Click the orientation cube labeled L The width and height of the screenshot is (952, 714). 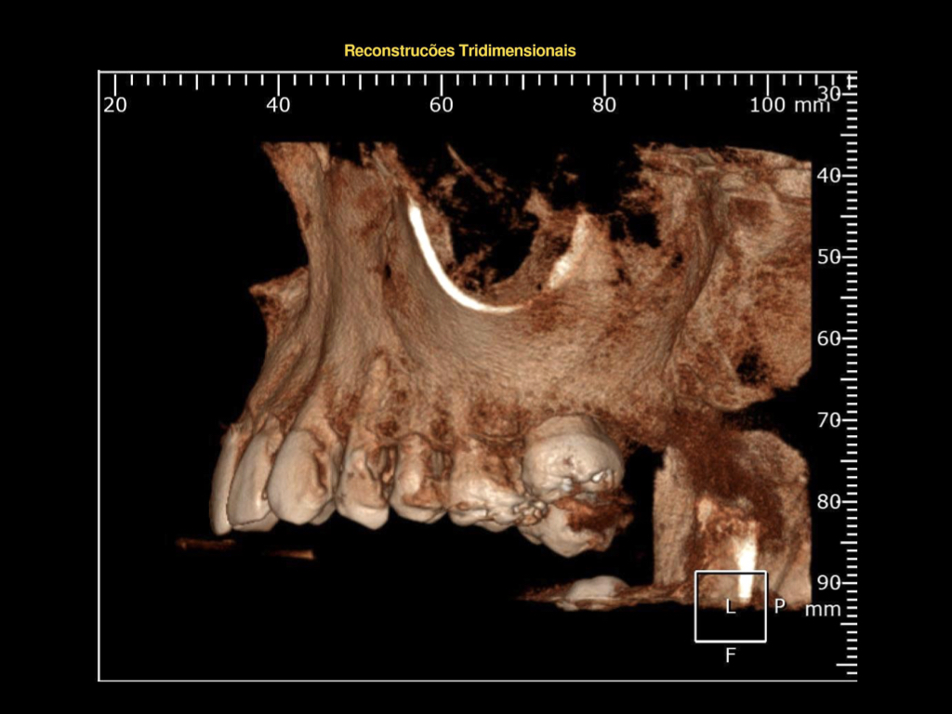731,606
